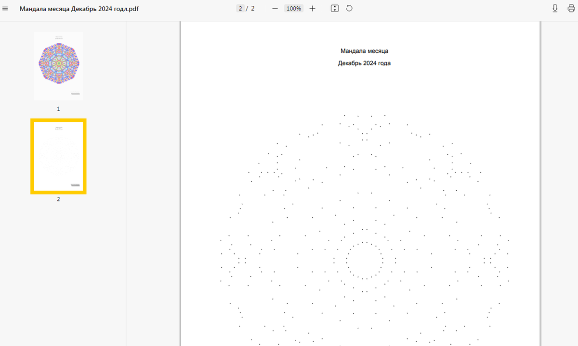Download the PDF with the download icon
Image resolution: width=578 pixels, height=346 pixels.
[555, 9]
